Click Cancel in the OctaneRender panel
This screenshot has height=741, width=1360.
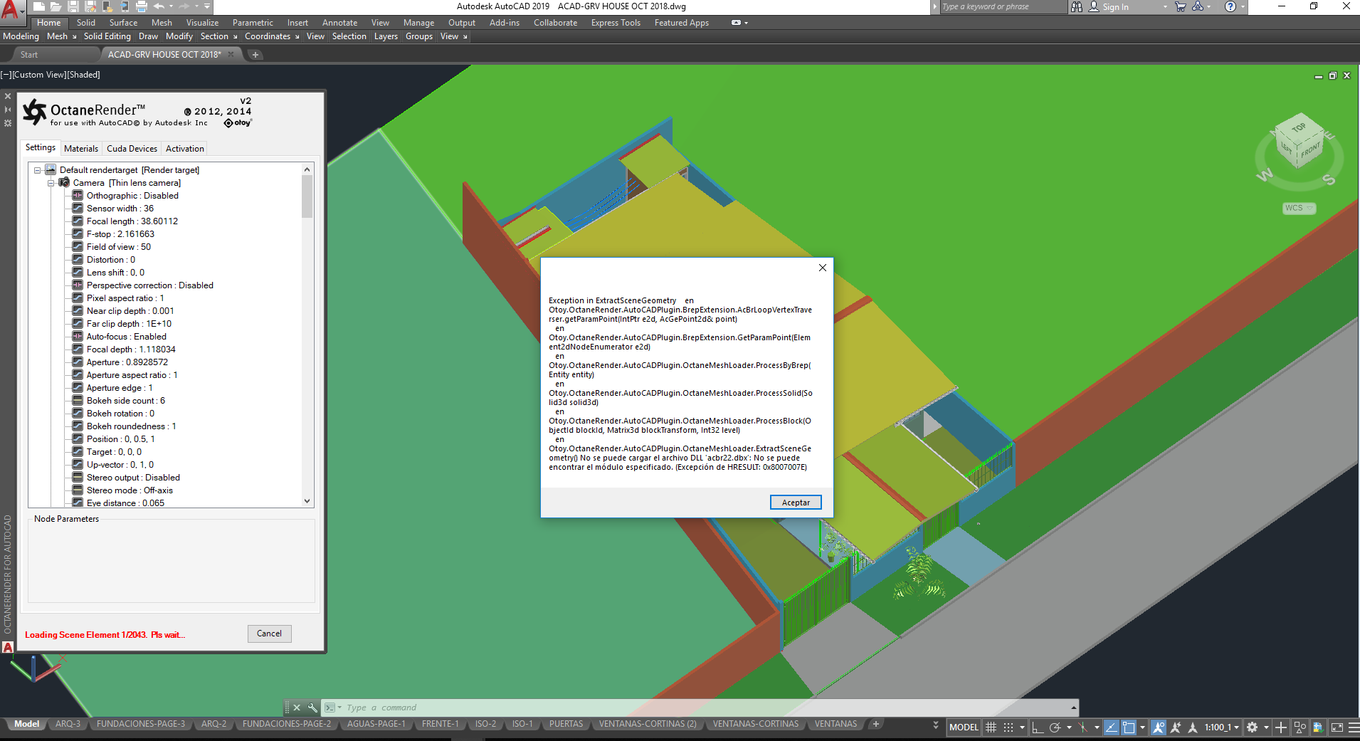(269, 634)
